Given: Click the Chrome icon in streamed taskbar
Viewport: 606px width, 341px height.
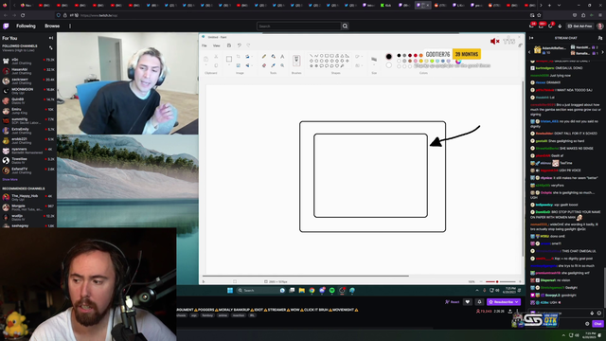Looking at the screenshot, I should (312, 291).
